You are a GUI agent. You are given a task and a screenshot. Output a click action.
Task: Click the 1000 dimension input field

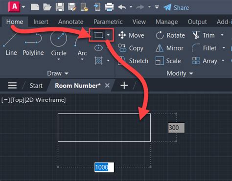point(104,167)
